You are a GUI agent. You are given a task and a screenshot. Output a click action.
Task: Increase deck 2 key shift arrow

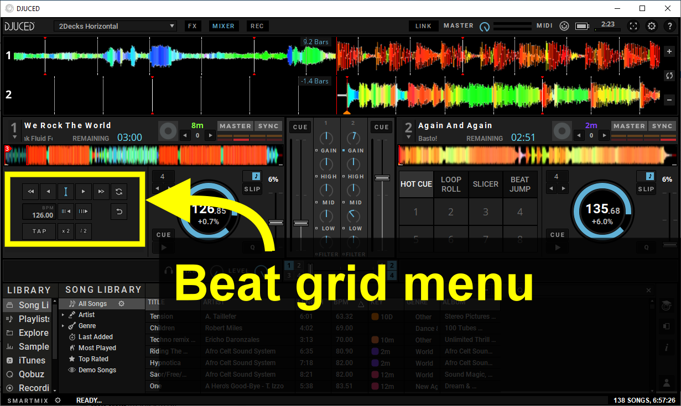coord(604,135)
